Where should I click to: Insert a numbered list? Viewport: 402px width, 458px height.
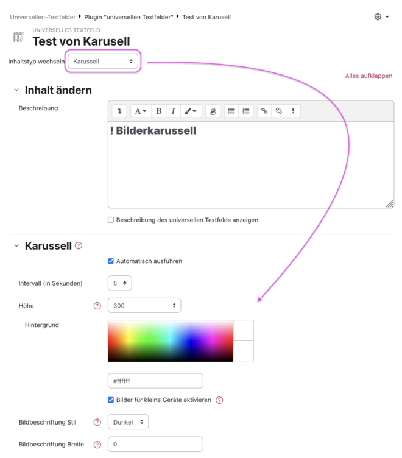pyautogui.click(x=246, y=111)
